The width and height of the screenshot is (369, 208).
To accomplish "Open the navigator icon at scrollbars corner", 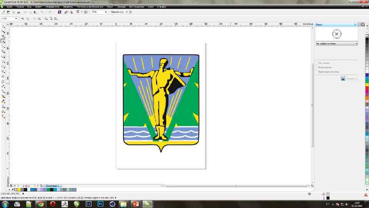I will [x=312, y=186].
